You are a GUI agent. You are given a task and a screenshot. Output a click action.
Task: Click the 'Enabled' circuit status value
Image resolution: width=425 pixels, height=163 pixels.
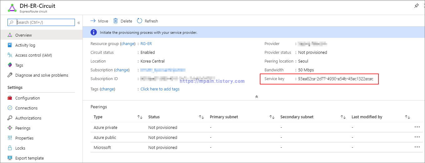pyautogui.click(x=148, y=53)
